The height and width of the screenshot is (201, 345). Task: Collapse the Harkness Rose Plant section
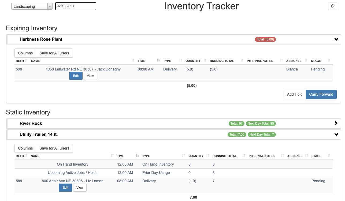pyautogui.click(x=336, y=39)
